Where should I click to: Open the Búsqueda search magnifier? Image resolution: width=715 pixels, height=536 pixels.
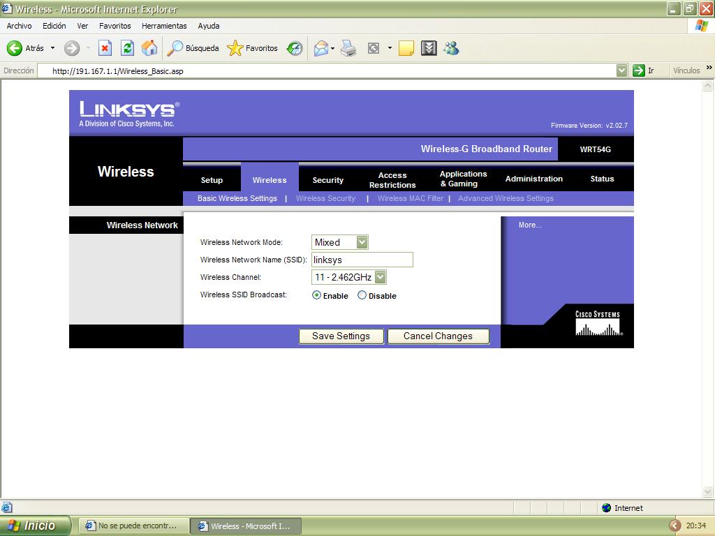coord(175,48)
